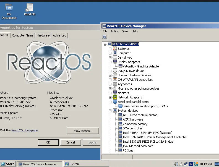This screenshot has height=167, width=219.
Task: Expand the IDE ATA/ATAPI controllers node
Action: pyautogui.click(x=110, y=80)
